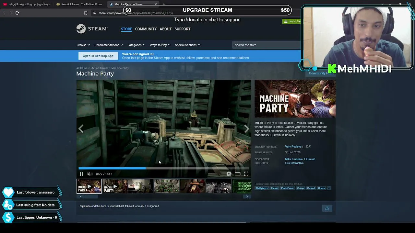Select the Horror tag
The height and width of the screenshot is (233, 415).
pos(321,188)
